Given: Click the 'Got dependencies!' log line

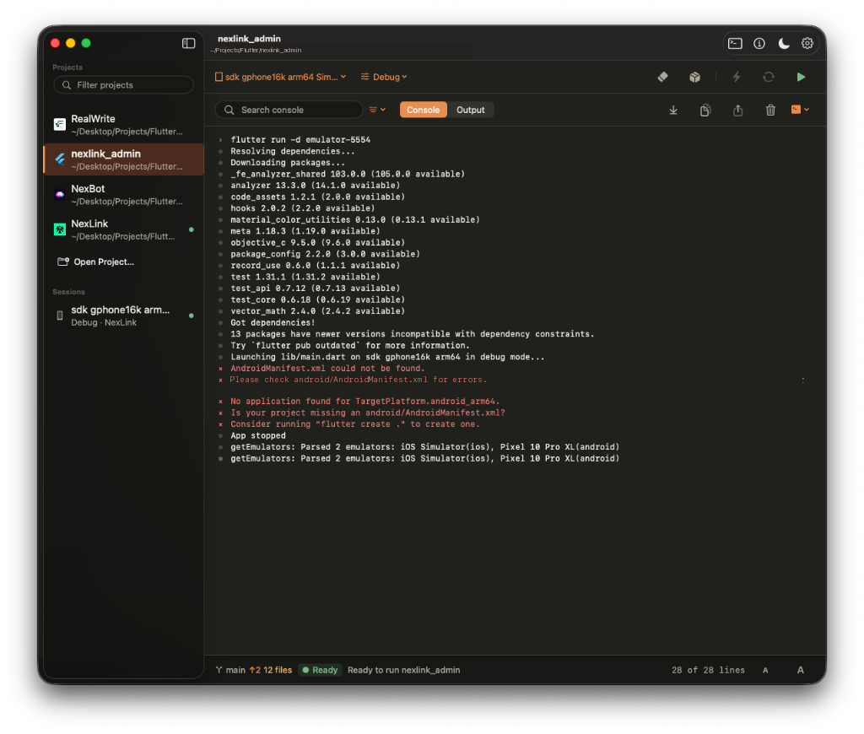Looking at the screenshot, I should (273, 322).
